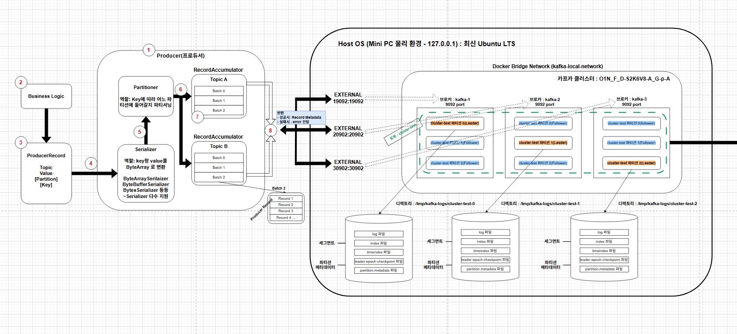
Task: Click the Record 3 row
Action: point(286,211)
